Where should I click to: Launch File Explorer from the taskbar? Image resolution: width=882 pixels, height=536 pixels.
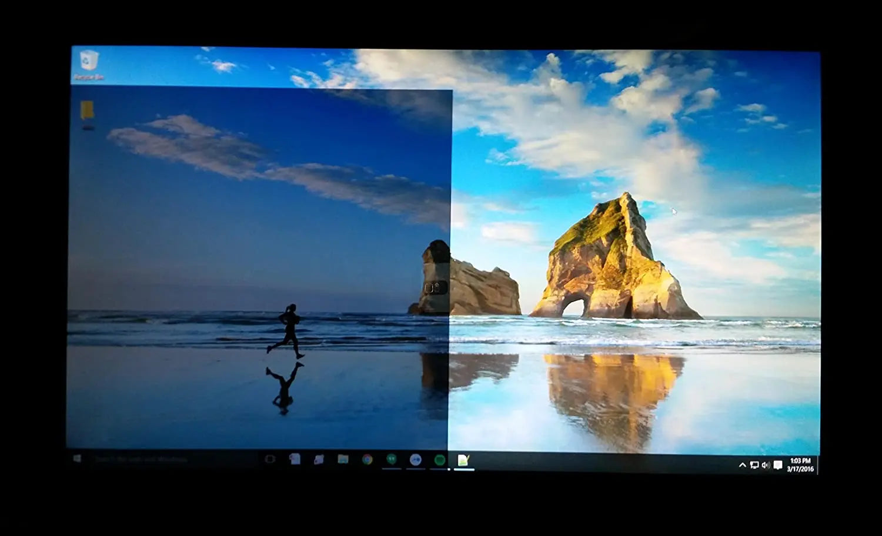coord(343,460)
